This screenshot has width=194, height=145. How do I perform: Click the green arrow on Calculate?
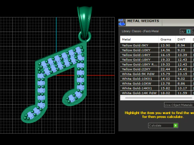175,126
